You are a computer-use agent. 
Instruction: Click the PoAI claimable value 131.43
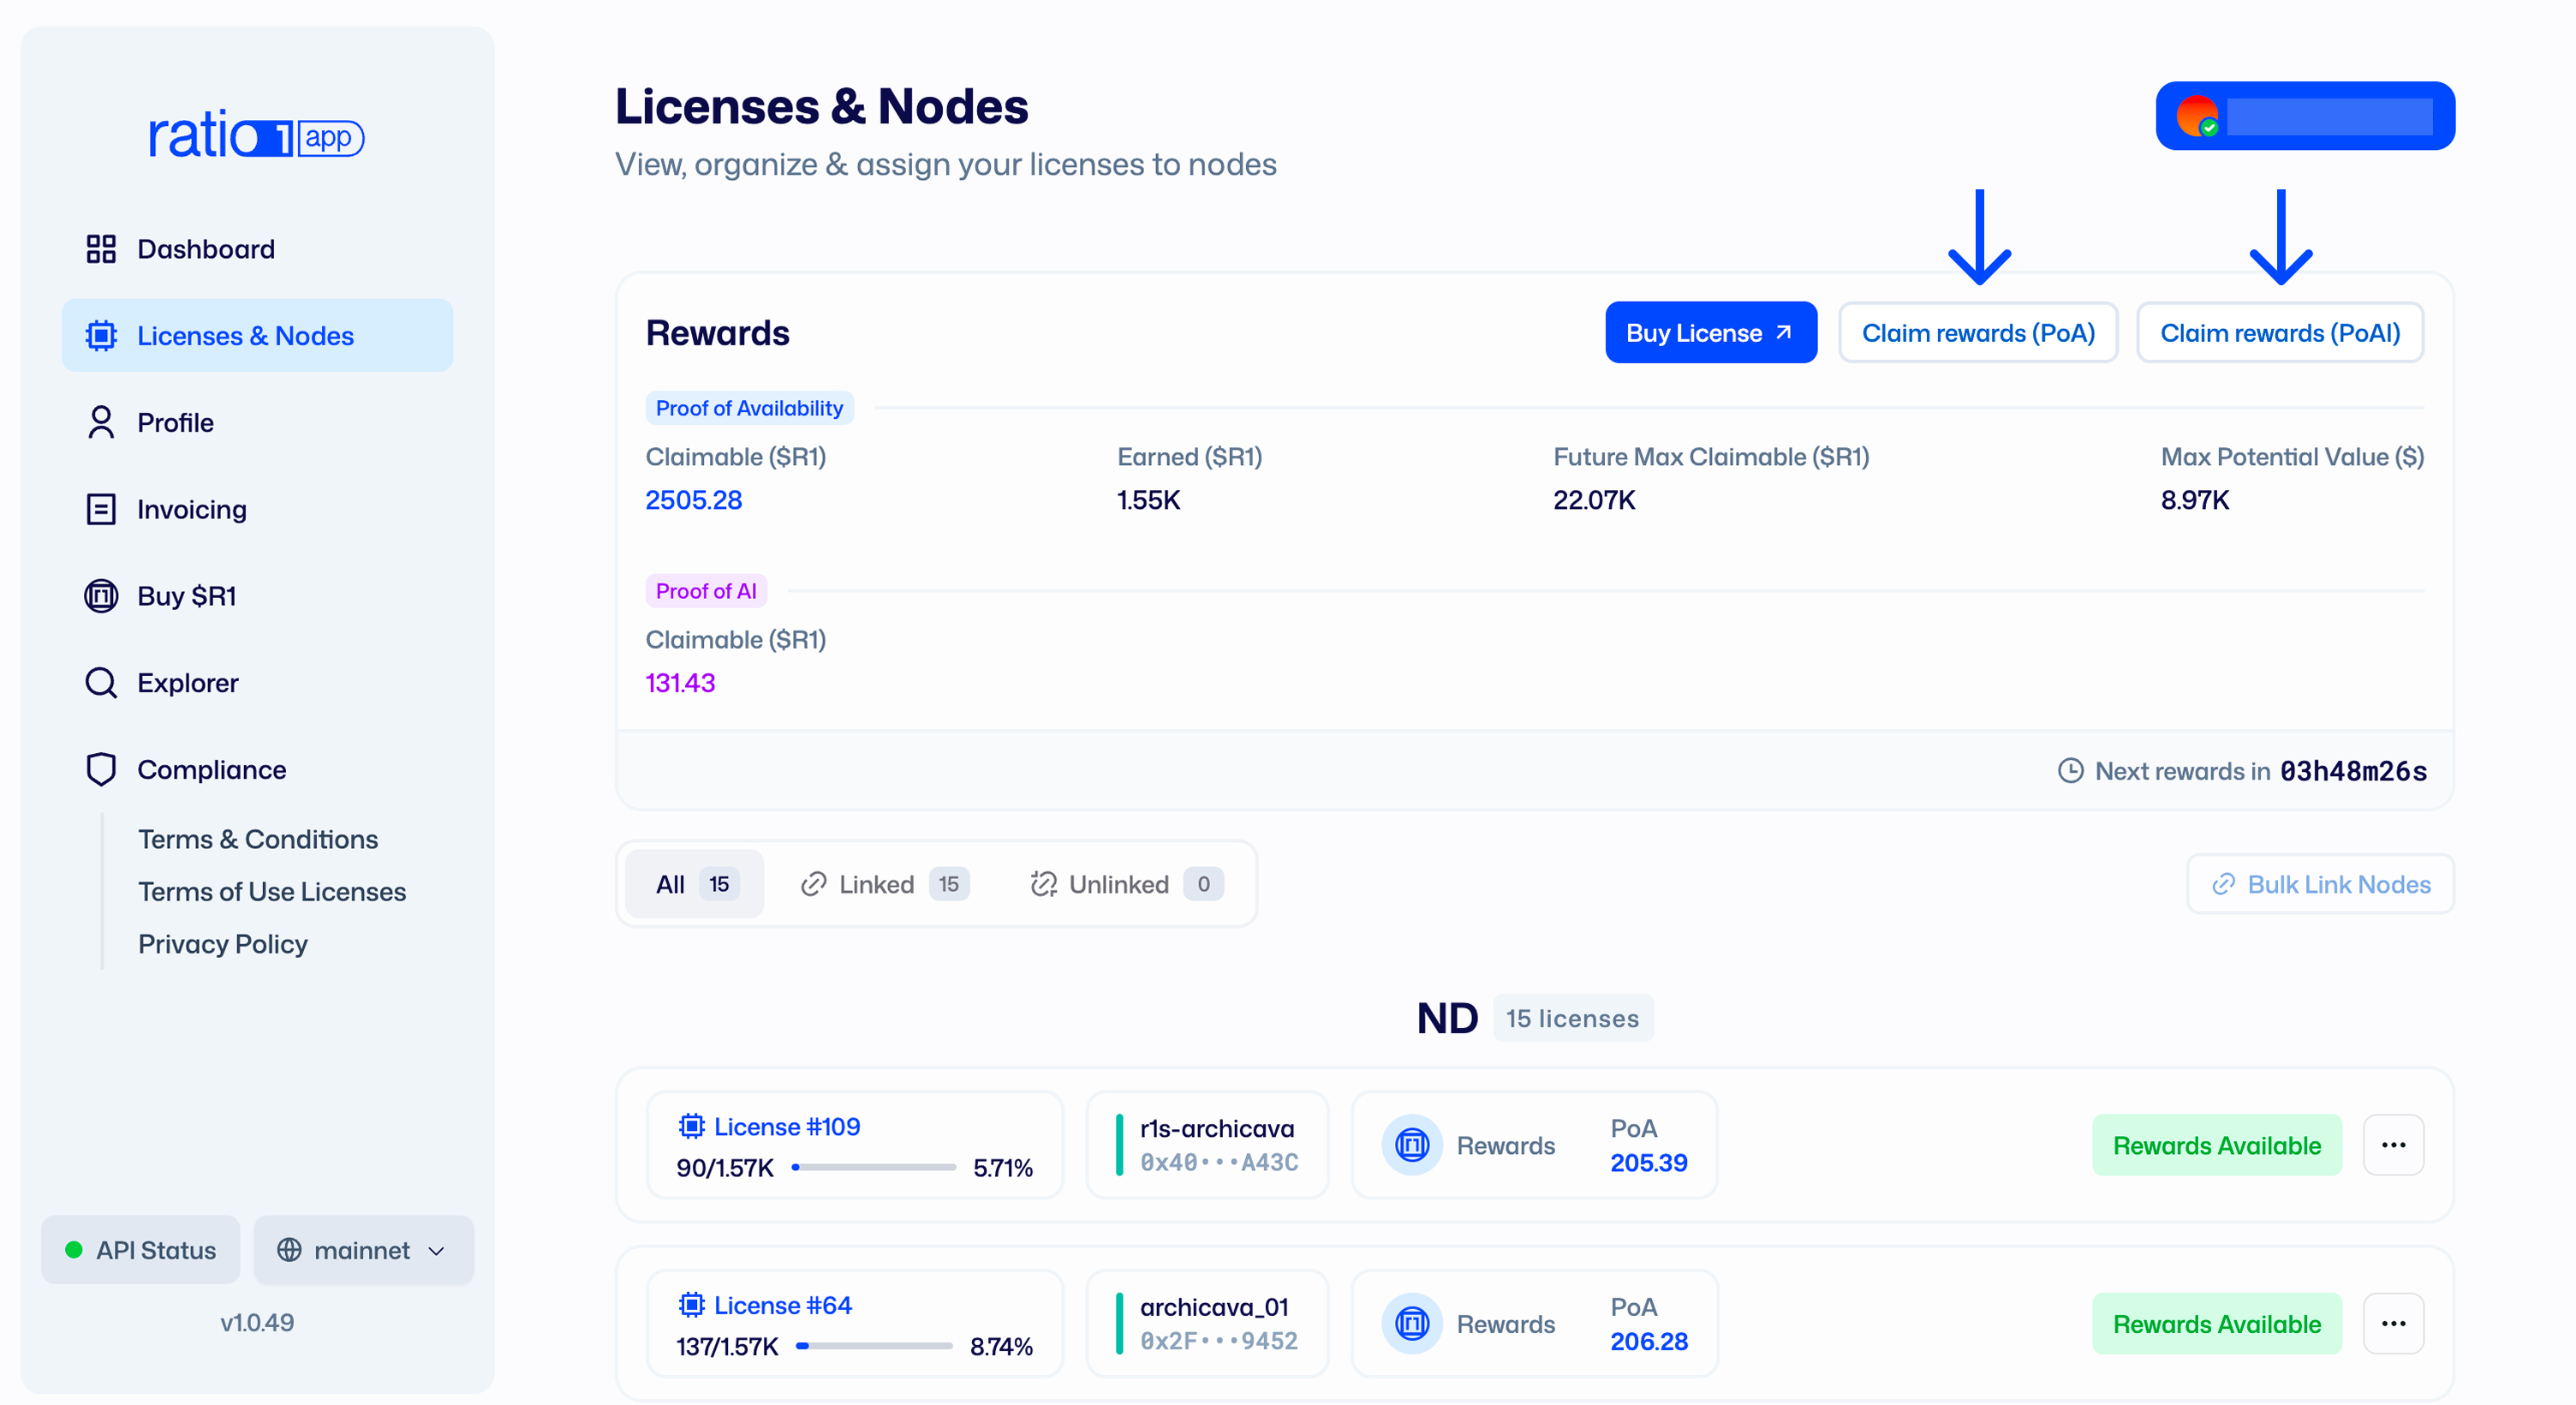pyautogui.click(x=680, y=683)
